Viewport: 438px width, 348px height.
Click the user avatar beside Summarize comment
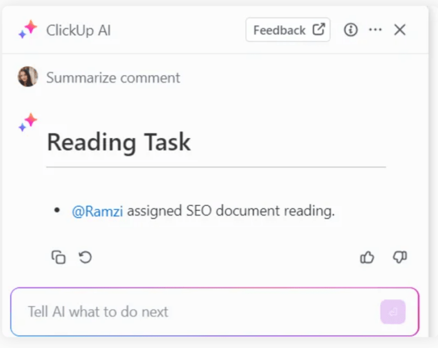[28, 77]
